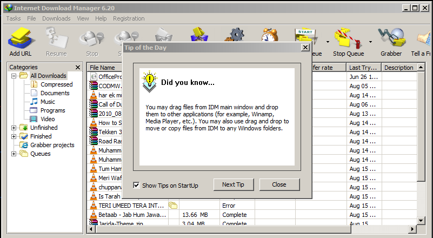Click the horizontal scrollbar thumb
The height and width of the screenshot is (238, 433).
(223, 229)
